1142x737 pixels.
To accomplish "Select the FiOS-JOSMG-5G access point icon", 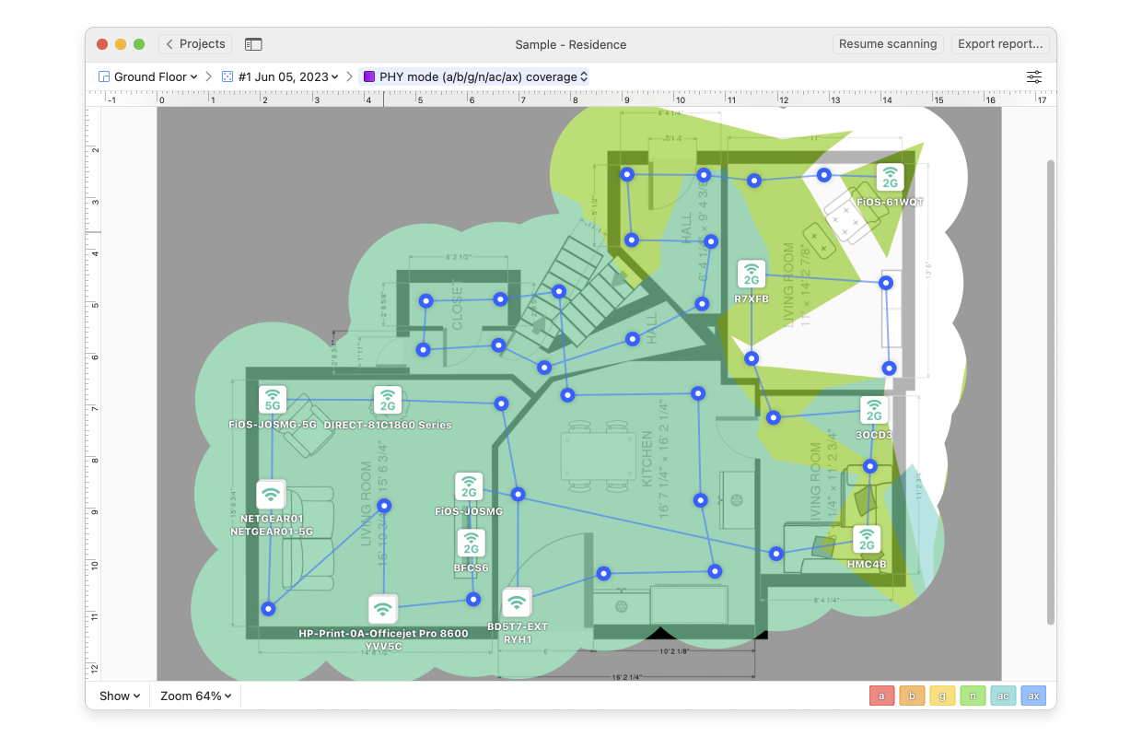I will (x=273, y=400).
